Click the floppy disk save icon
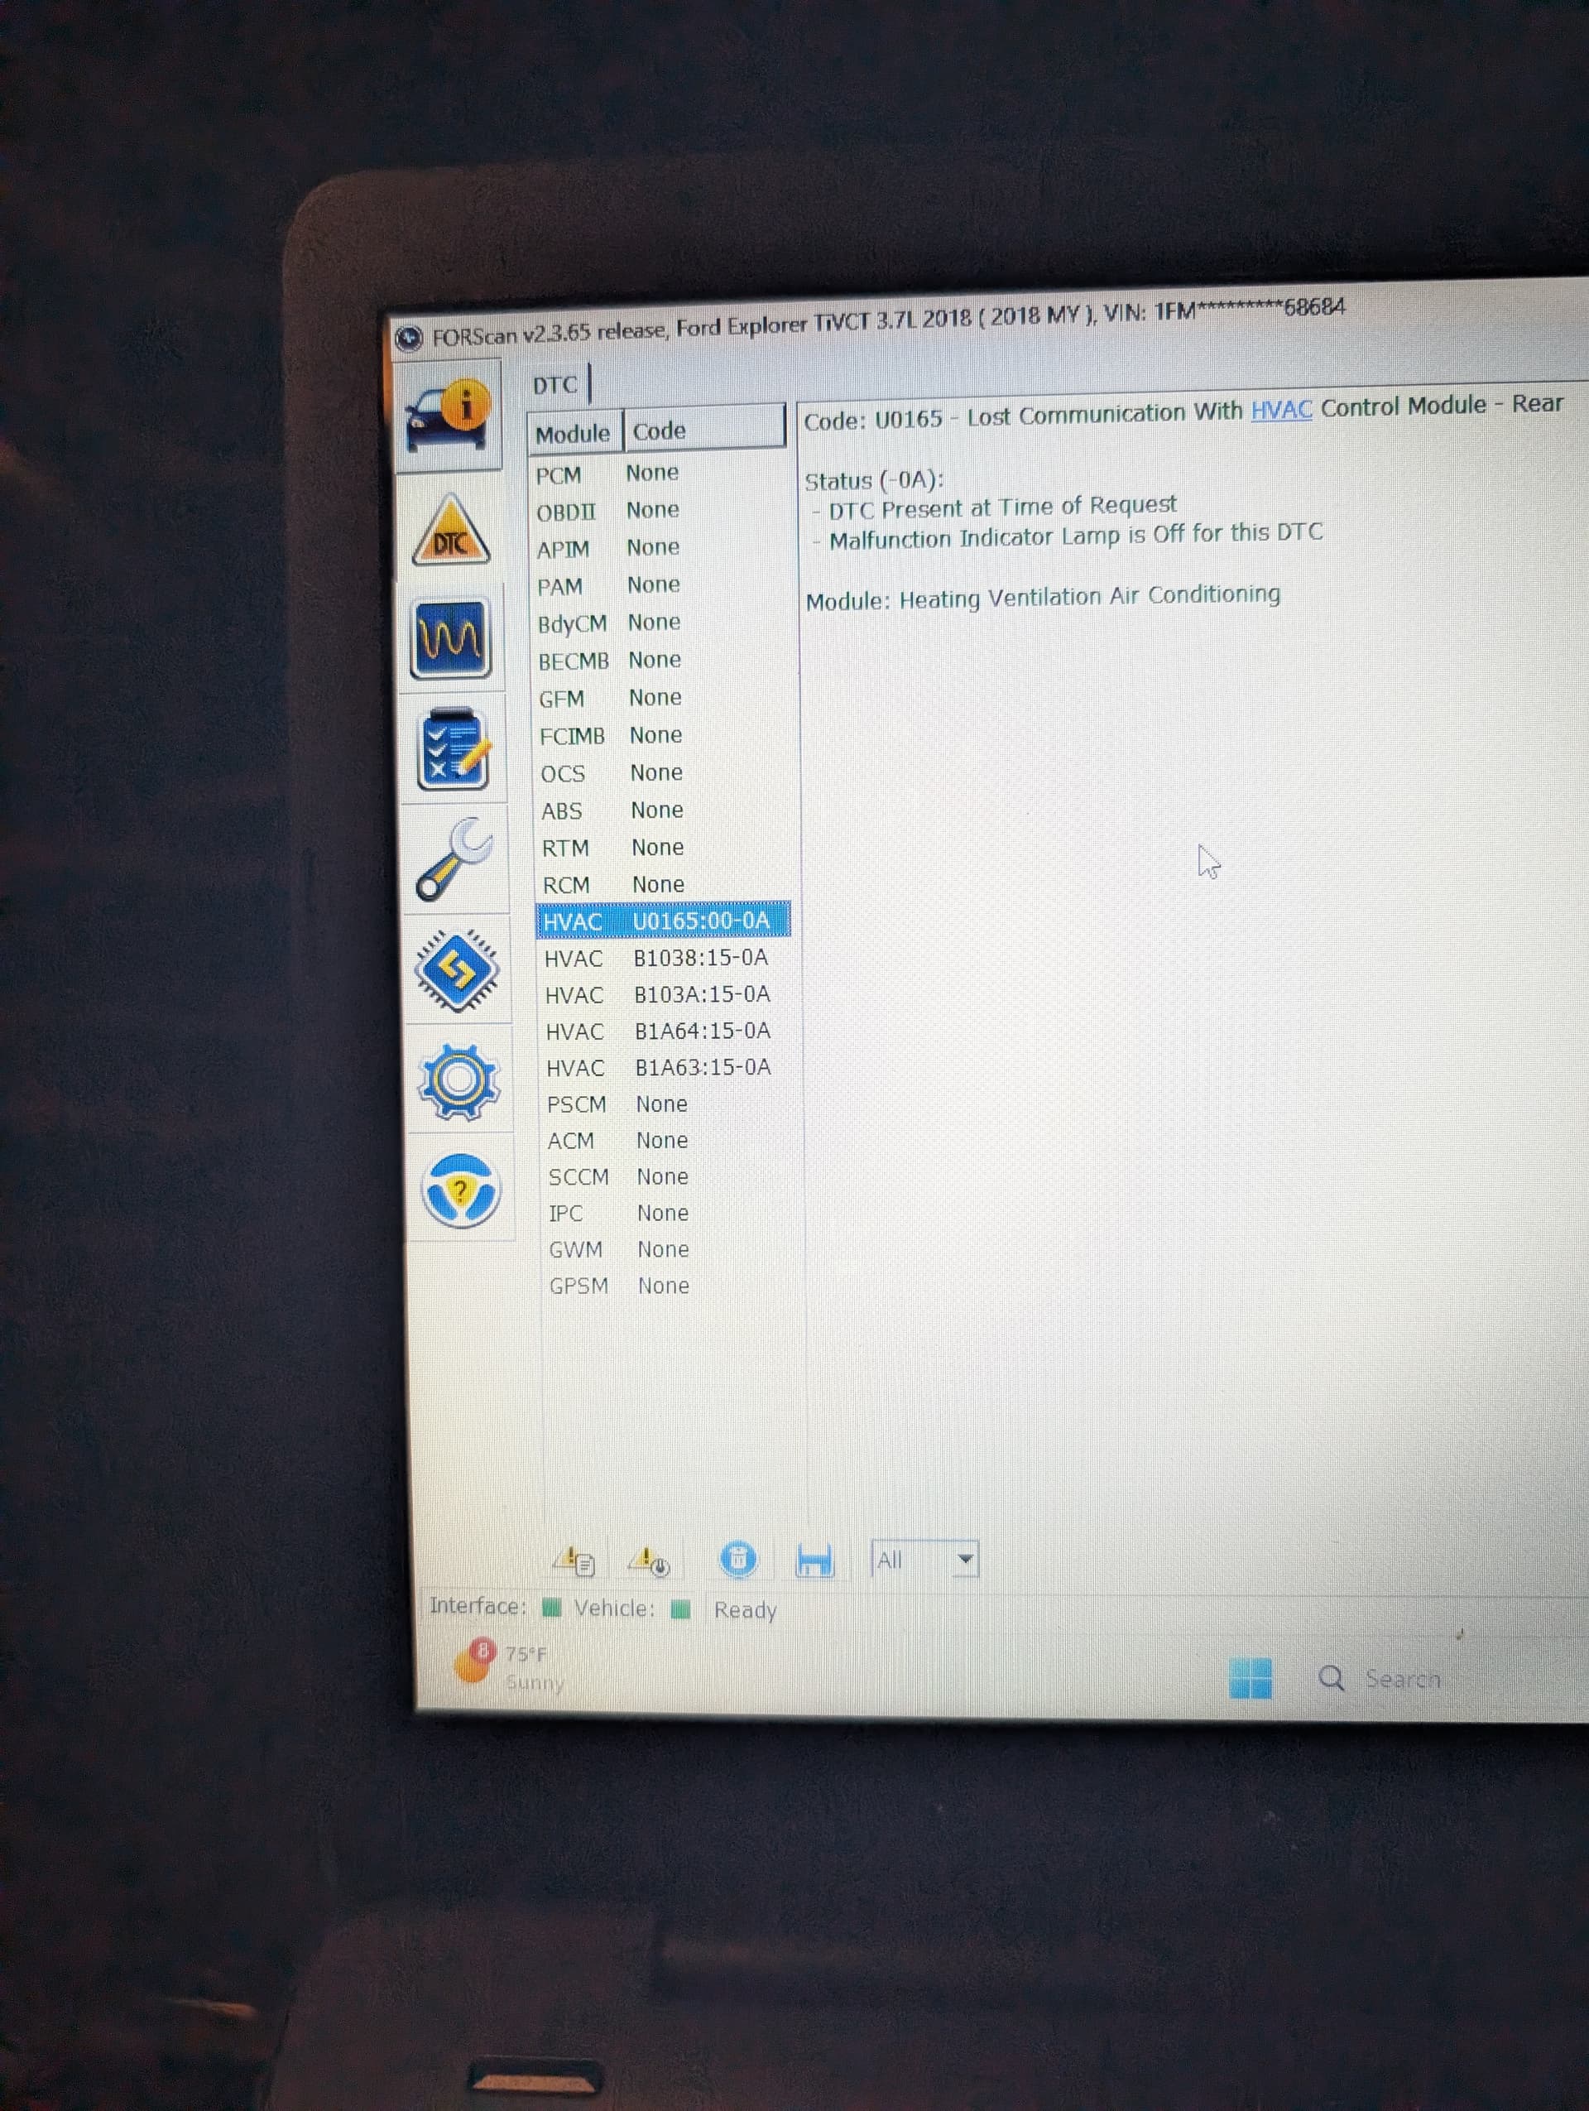This screenshot has width=1589, height=2111. click(814, 1560)
